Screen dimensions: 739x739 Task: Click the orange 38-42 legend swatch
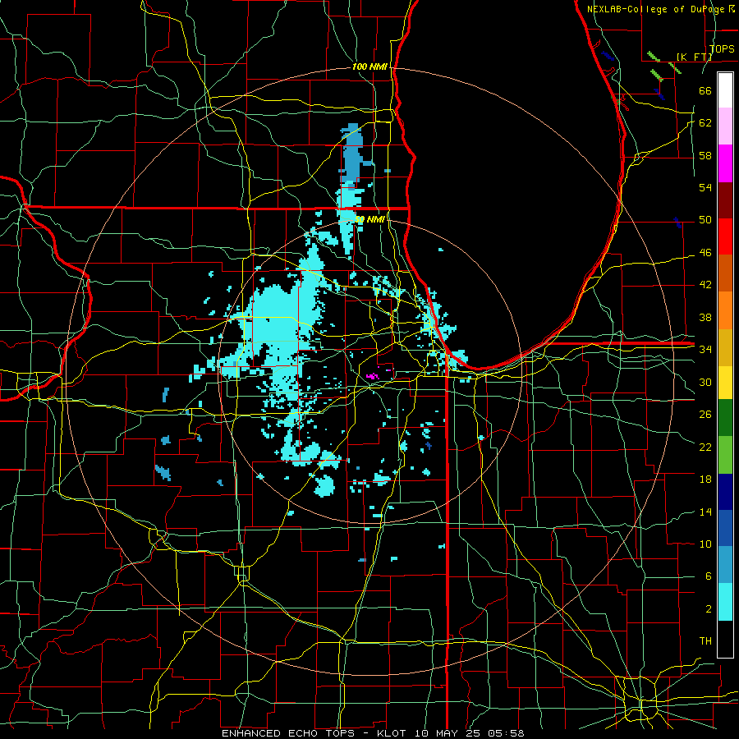pyautogui.click(x=725, y=310)
